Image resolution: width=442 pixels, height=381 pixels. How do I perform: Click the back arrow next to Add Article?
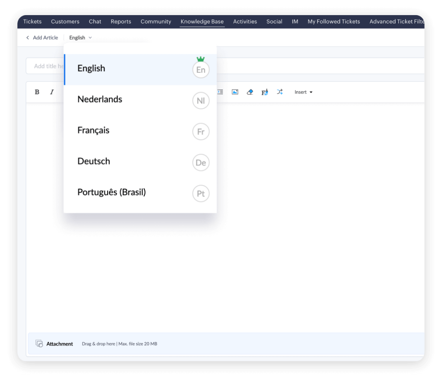pos(27,38)
